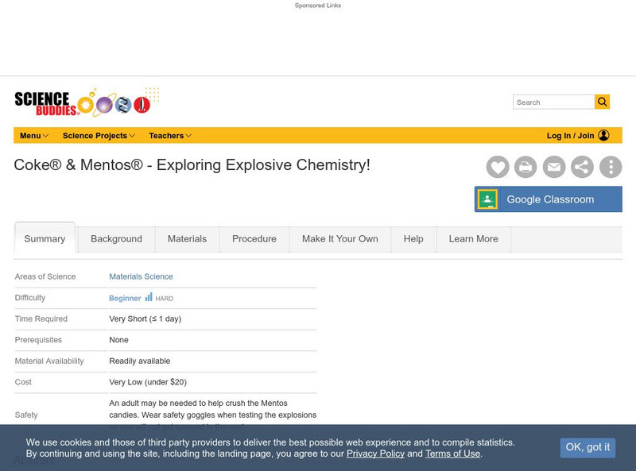
Task: Click the profile icon next to Join
Action: point(603,135)
